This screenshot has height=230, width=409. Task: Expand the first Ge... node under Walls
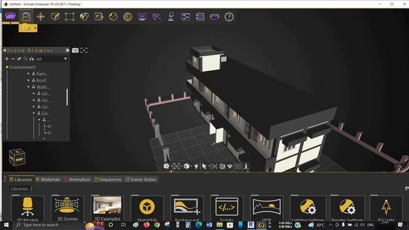[34, 93]
